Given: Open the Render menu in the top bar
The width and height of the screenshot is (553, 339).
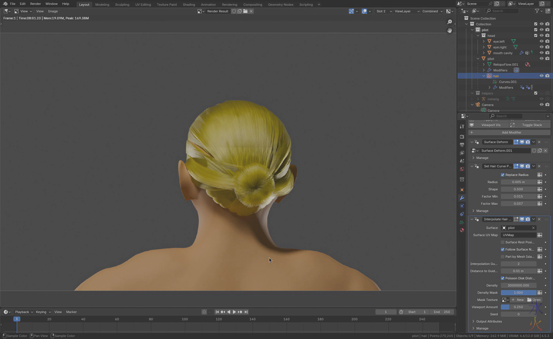Looking at the screenshot, I should click(x=35, y=4).
